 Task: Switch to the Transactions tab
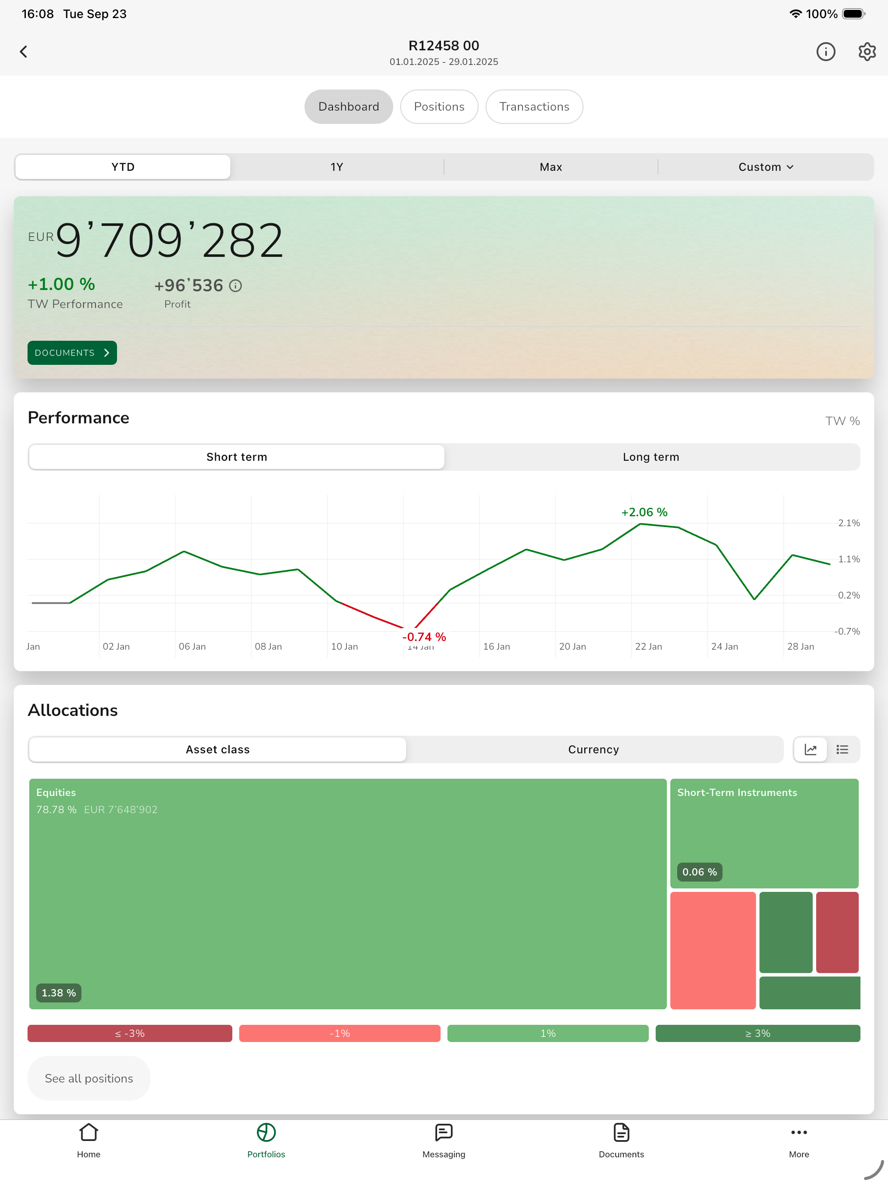tap(534, 107)
